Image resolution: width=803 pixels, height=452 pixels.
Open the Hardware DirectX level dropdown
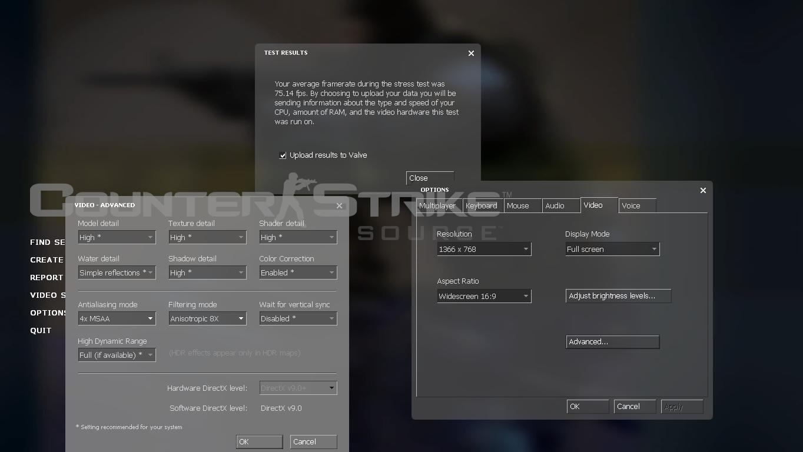click(x=298, y=388)
